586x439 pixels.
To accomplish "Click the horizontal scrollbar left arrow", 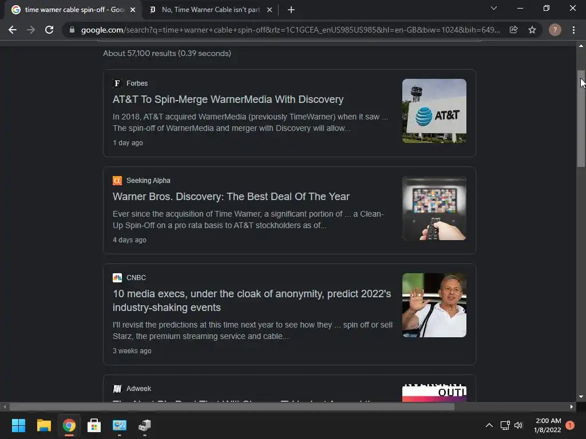I will 5,406.
